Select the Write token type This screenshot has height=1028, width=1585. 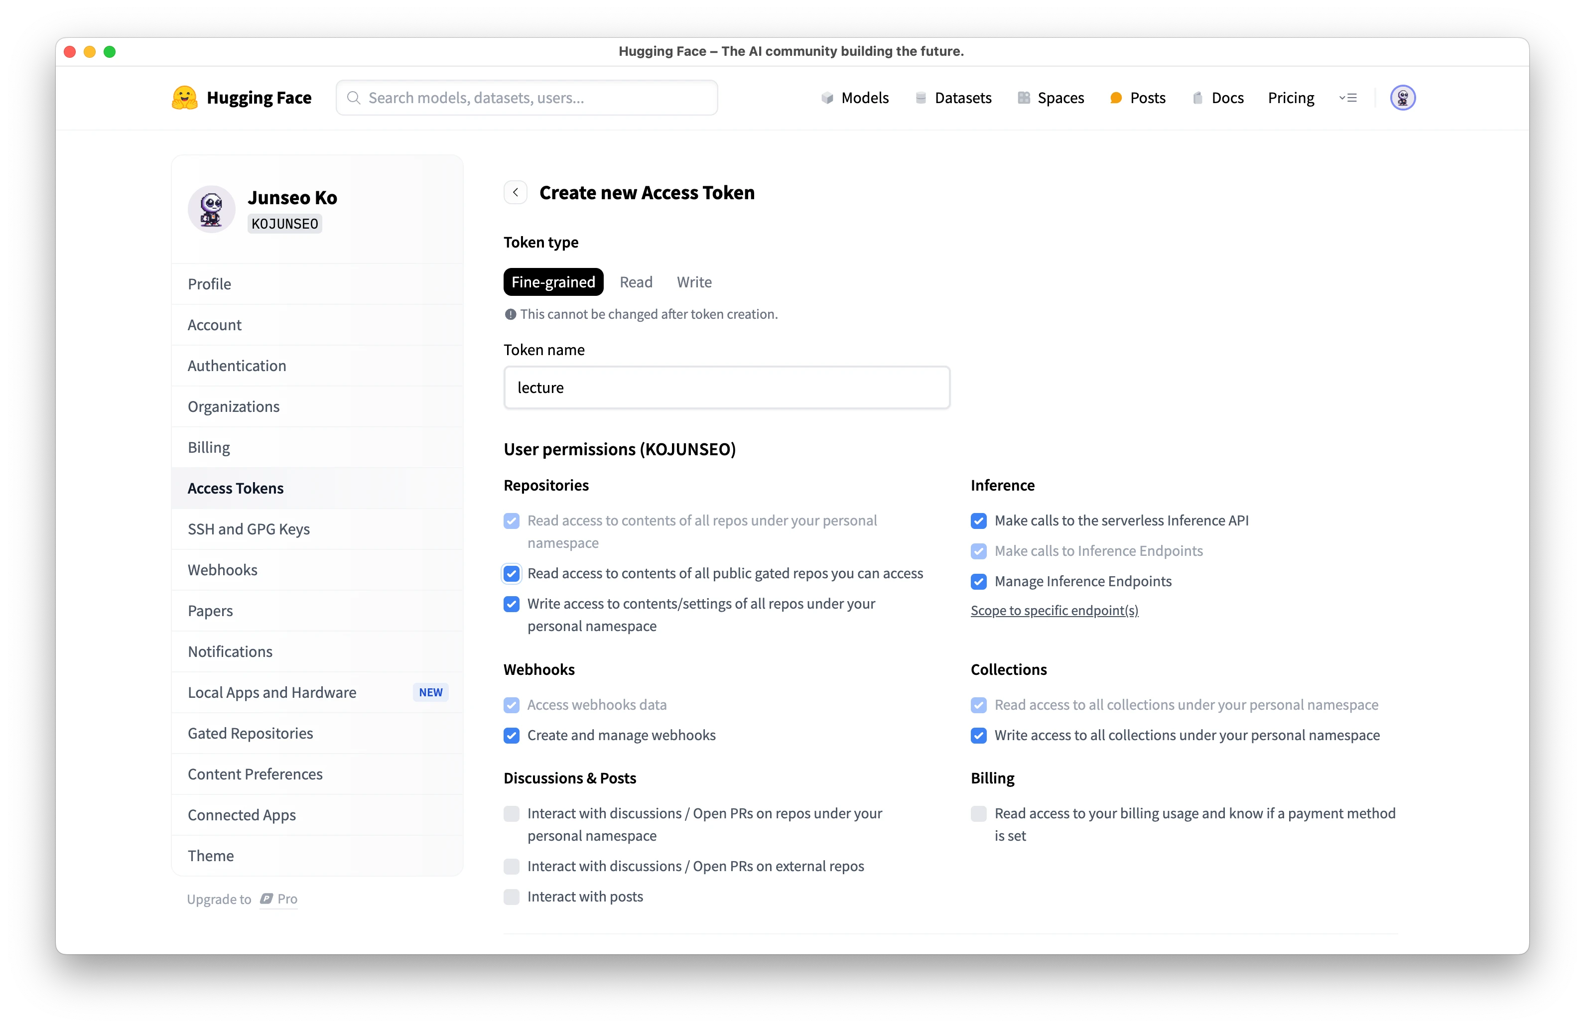[x=694, y=282]
